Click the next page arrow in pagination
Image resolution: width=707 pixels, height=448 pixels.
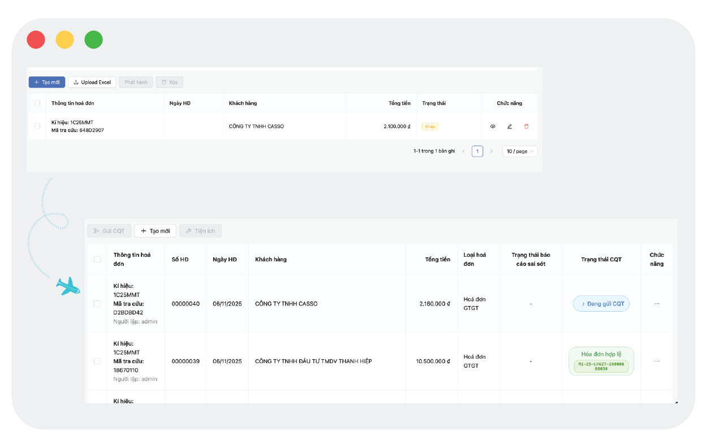click(x=491, y=151)
